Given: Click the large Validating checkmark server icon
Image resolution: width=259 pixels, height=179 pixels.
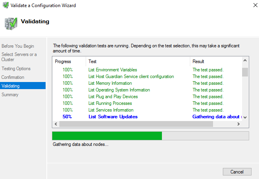Looking at the screenshot, I should click(x=11, y=23).
